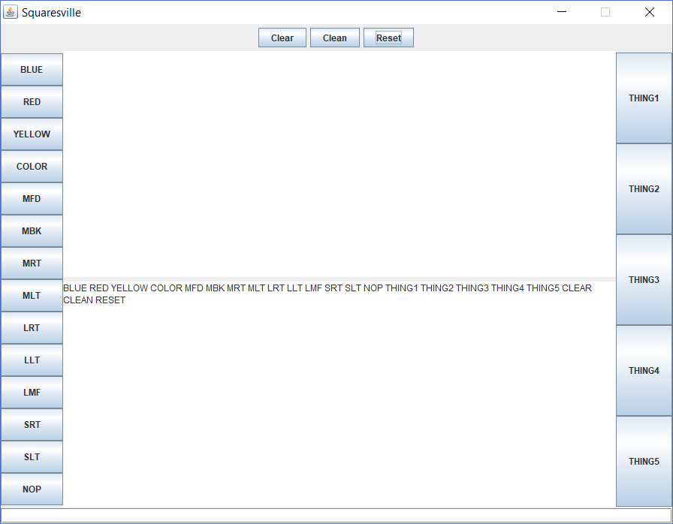Click the MRT button
The width and height of the screenshot is (673, 524).
tap(32, 264)
